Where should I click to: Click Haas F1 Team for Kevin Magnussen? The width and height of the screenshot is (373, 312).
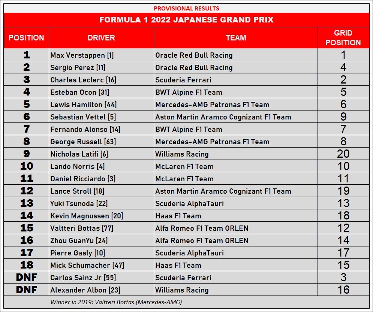236,215
